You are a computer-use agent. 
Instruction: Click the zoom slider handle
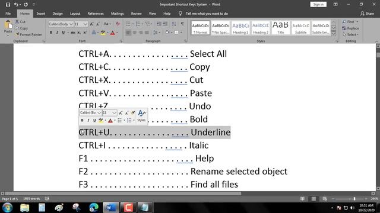354,199
